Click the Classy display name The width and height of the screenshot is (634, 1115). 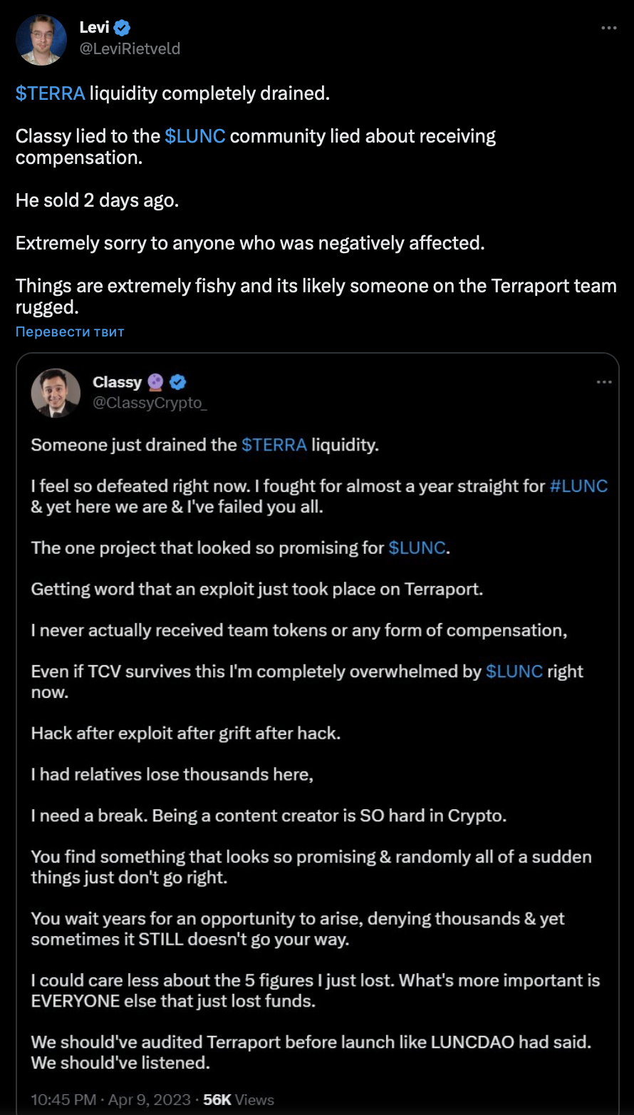pos(117,383)
